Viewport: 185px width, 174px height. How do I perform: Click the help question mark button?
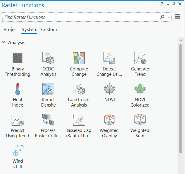pyautogui.click(x=162, y=4)
